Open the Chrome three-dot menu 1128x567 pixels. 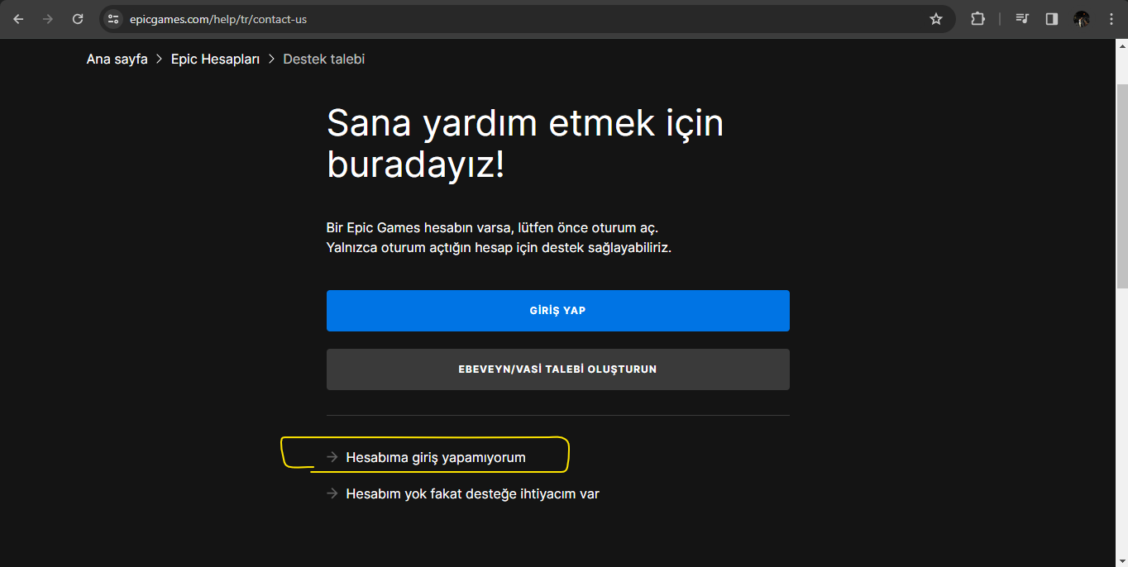(x=1111, y=19)
